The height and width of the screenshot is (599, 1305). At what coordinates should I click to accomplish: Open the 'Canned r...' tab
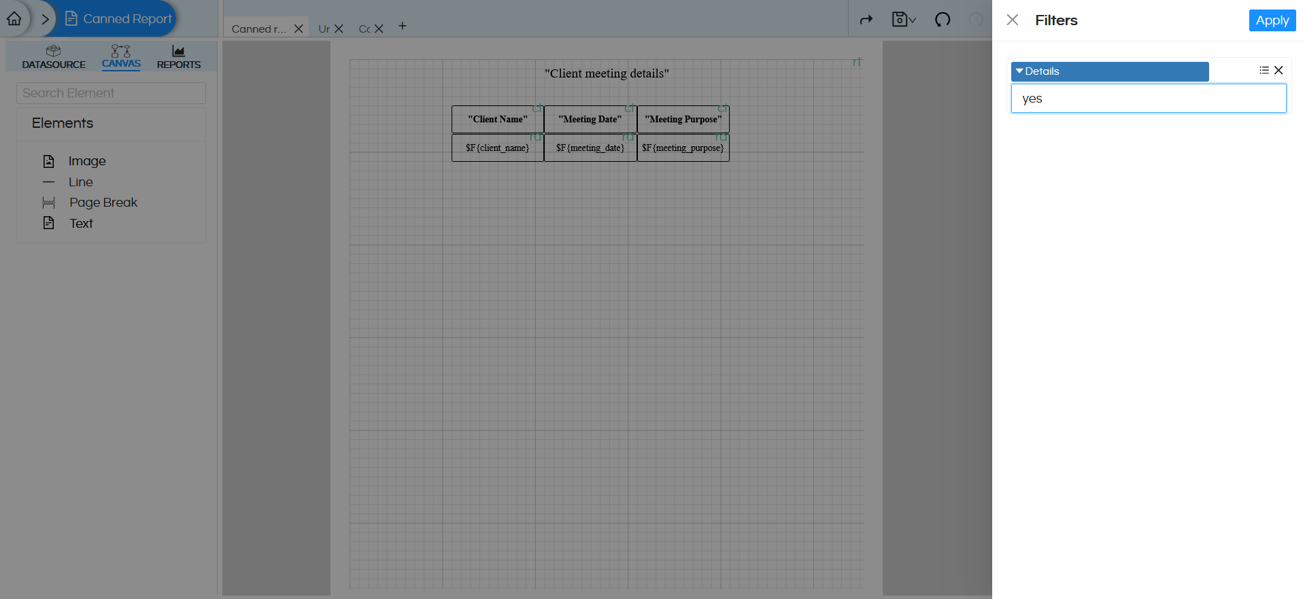(258, 29)
